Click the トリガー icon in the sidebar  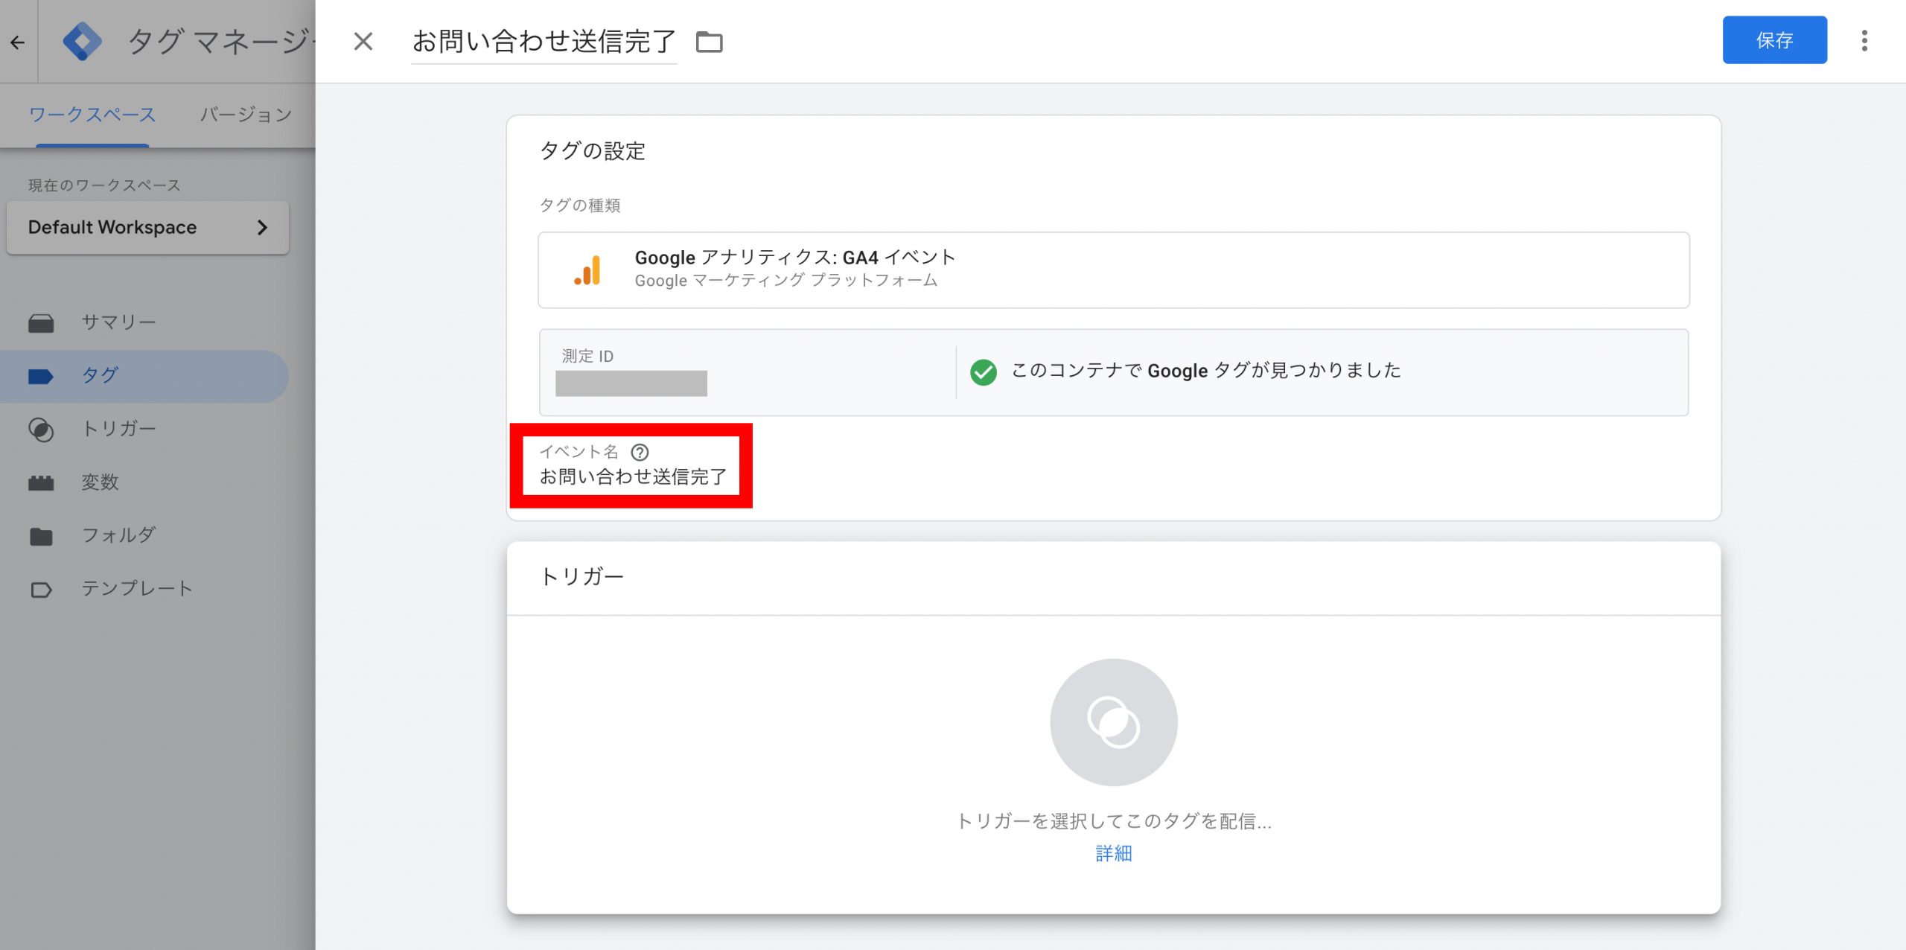tap(41, 430)
